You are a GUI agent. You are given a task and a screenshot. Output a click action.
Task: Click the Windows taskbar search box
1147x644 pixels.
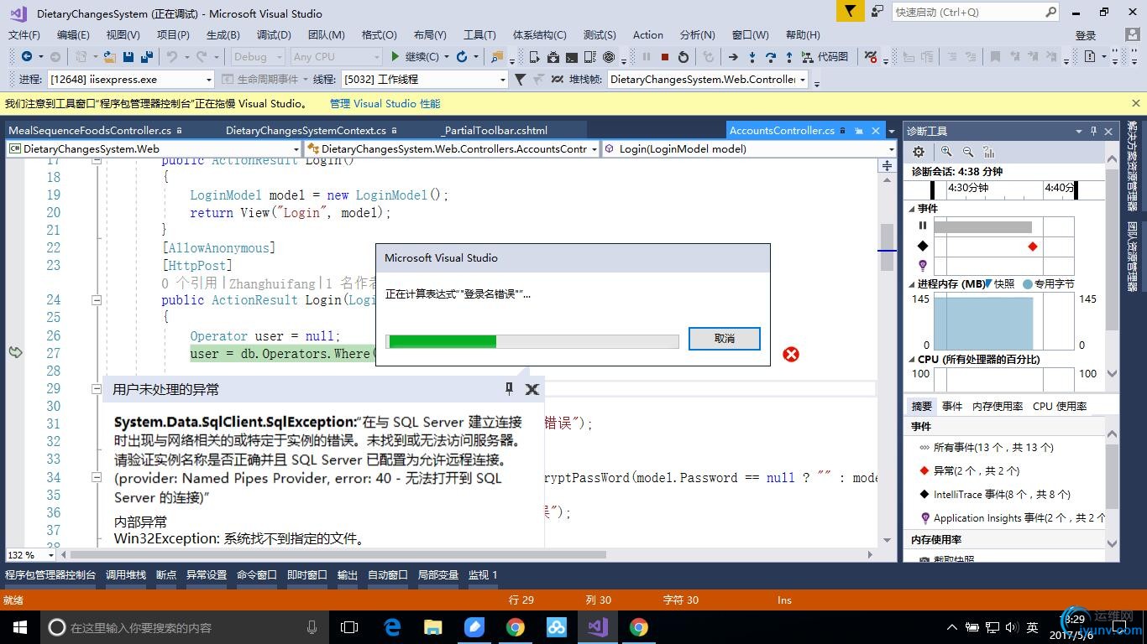pyautogui.click(x=186, y=627)
